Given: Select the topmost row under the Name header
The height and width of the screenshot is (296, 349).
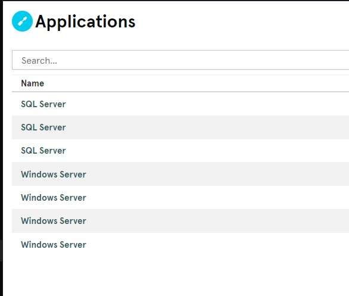Looking at the screenshot, I should tap(180, 104).
